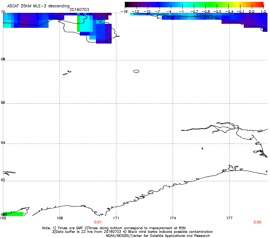The height and width of the screenshot is (238, 270).
Task: Select the date label '20160703'
Action: click(x=79, y=10)
